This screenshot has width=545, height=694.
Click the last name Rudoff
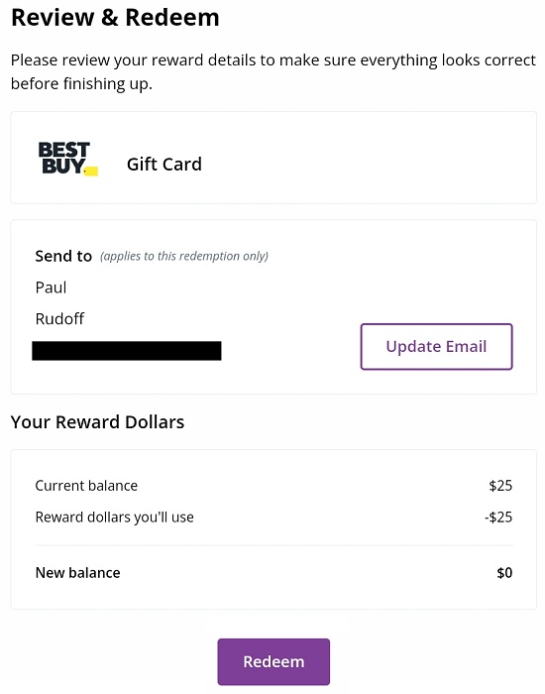pos(59,318)
